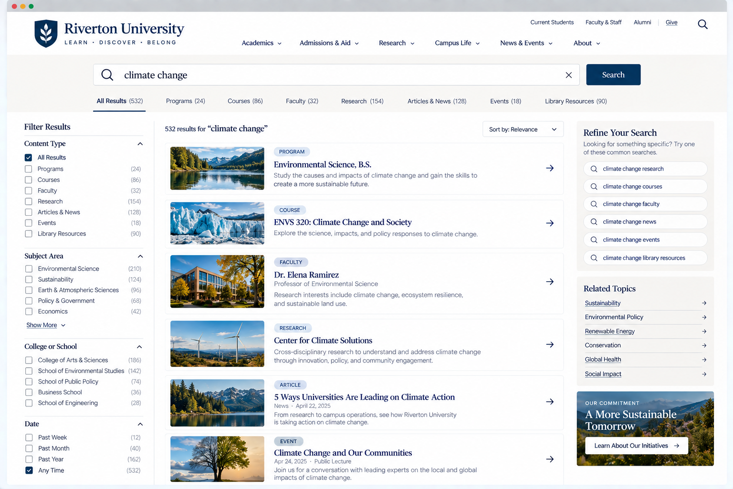This screenshot has height=489, width=733.
Task: Click arrow next to Sustainability related topic
Action: [704, 303]
